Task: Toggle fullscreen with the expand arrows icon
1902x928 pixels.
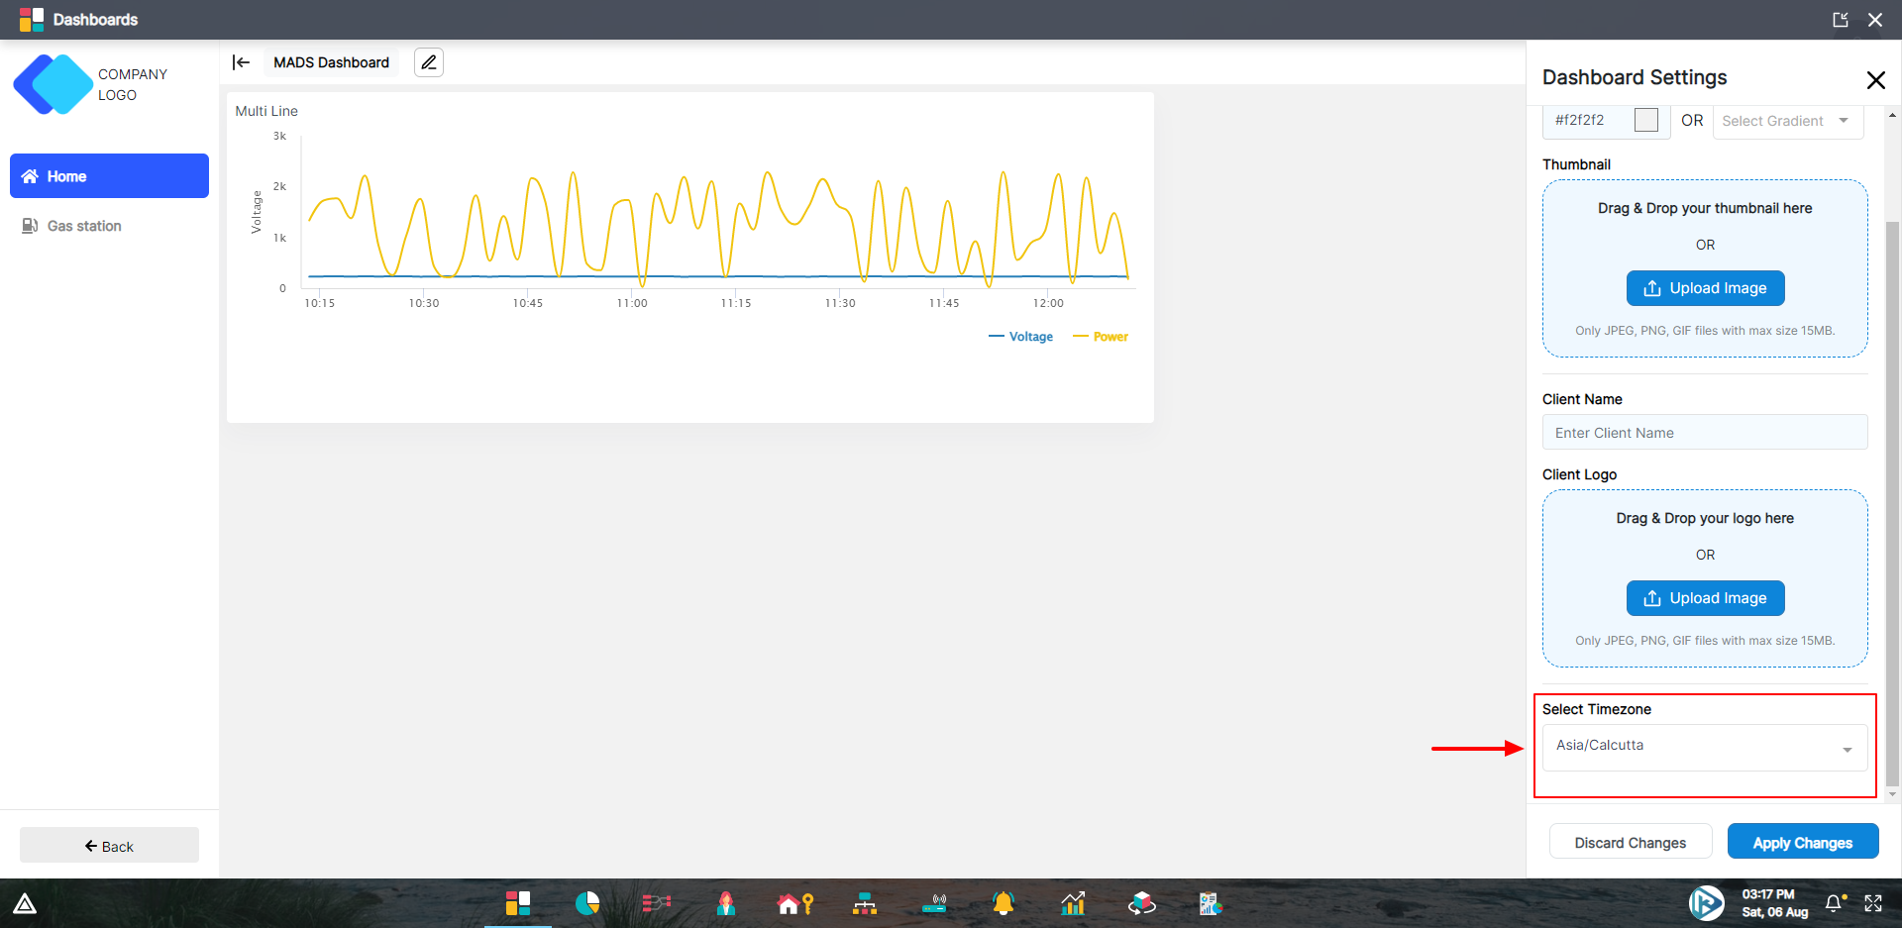Action: click(1873, 903)
